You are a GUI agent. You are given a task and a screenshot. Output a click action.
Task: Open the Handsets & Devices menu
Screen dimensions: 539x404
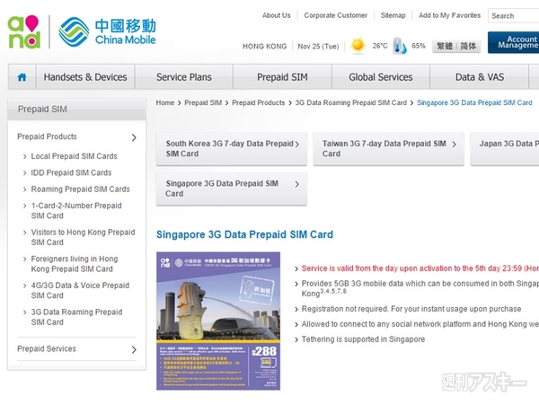point(85,77)
